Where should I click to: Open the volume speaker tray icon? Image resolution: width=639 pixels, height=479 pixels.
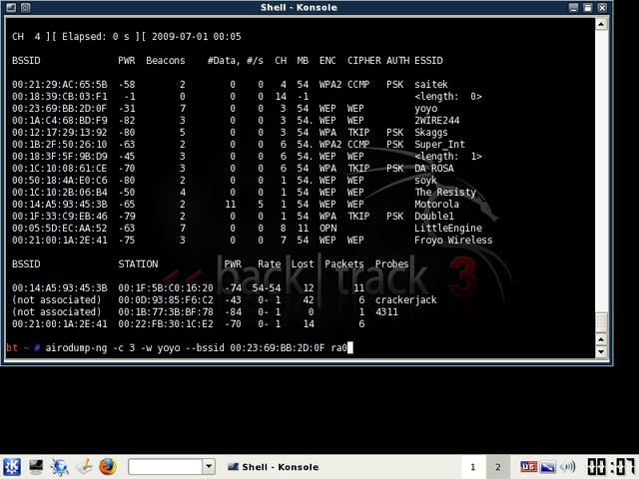567,467
